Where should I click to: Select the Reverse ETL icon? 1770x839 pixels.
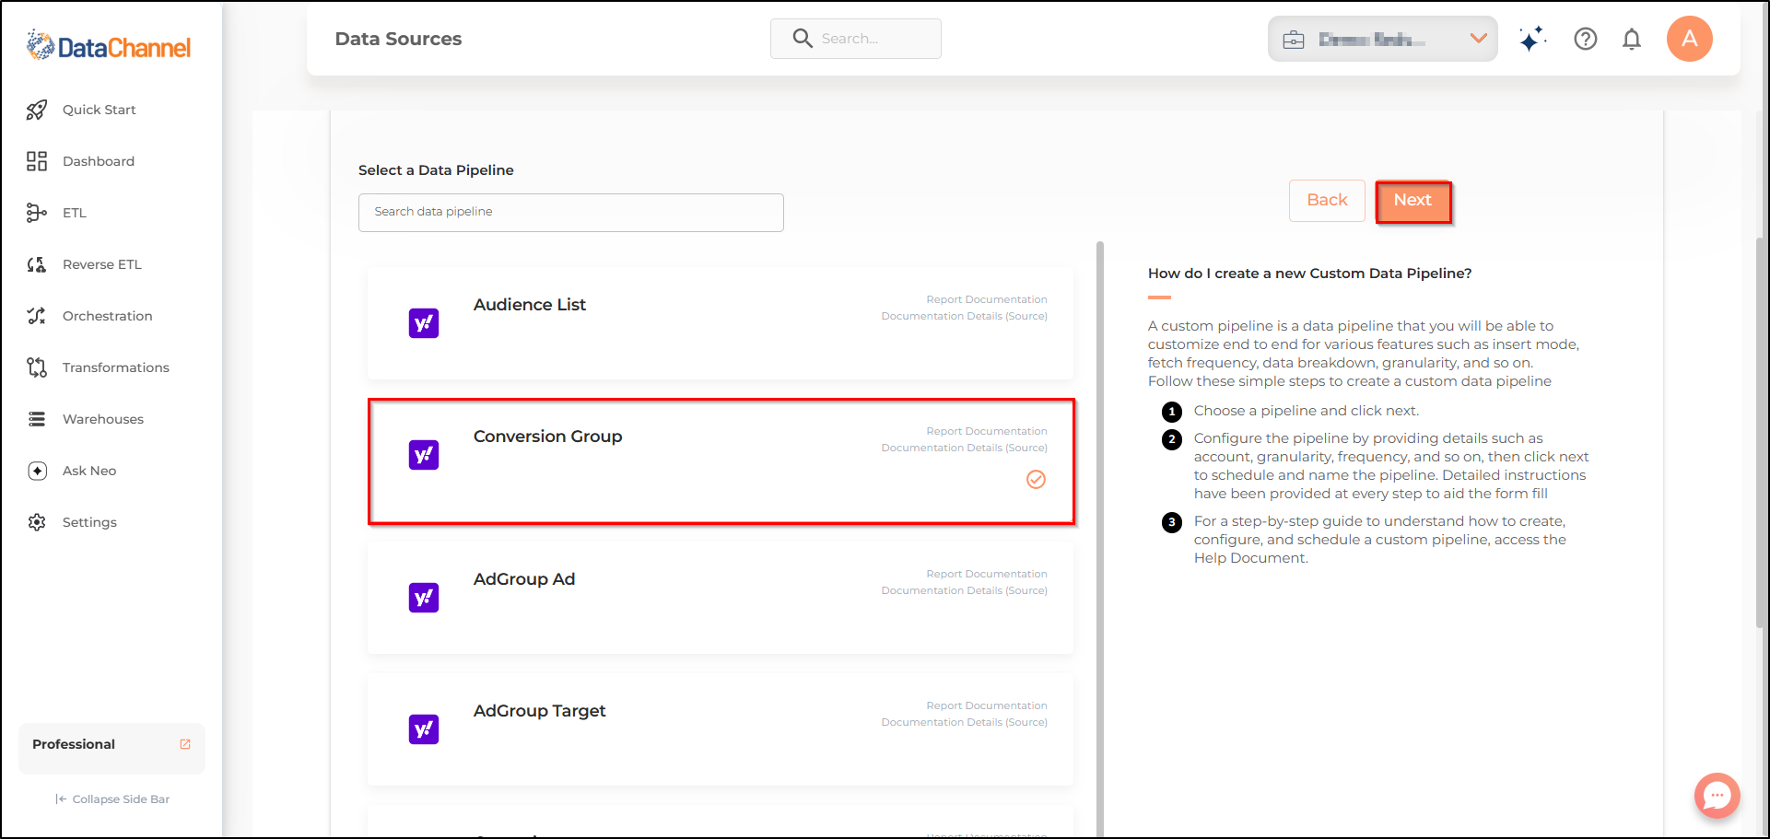click(37, 264)
